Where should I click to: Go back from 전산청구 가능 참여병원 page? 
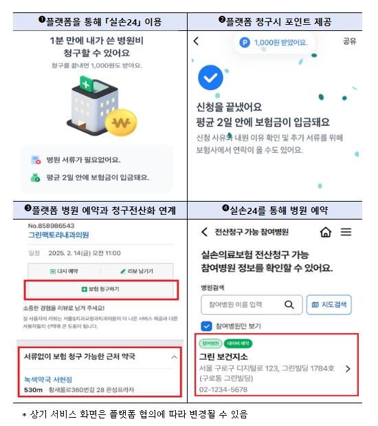click(204, 232)
